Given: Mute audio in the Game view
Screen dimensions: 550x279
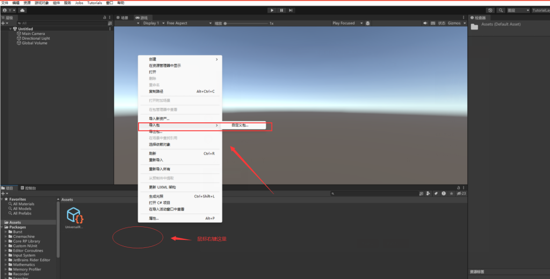Looking at the screenshot, I should click(x=425, y=23).
